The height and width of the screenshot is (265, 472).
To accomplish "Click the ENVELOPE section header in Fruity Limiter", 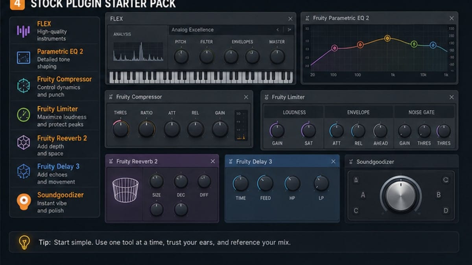I will [x=358, y=112].
